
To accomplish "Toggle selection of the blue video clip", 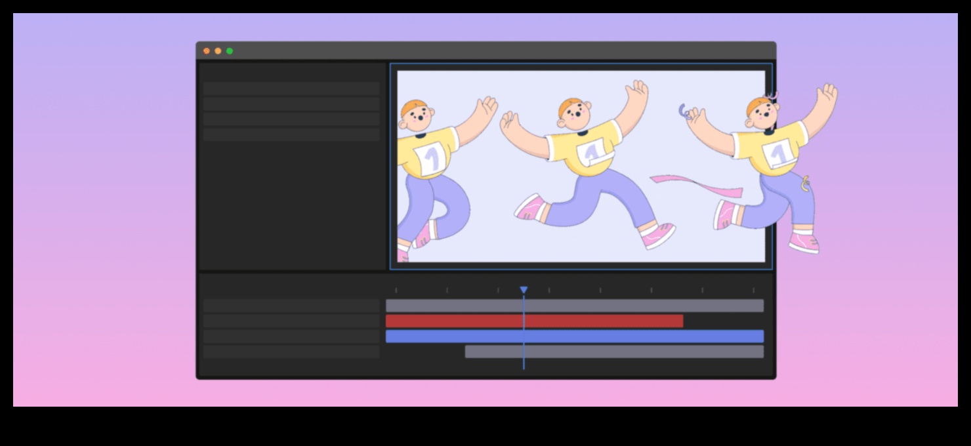I will click(574, 336).
